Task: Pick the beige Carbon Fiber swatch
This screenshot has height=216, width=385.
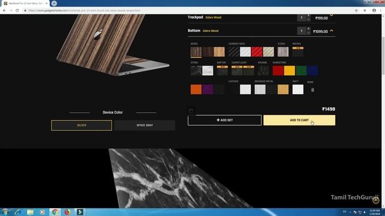Action: [x=268, y=52]
